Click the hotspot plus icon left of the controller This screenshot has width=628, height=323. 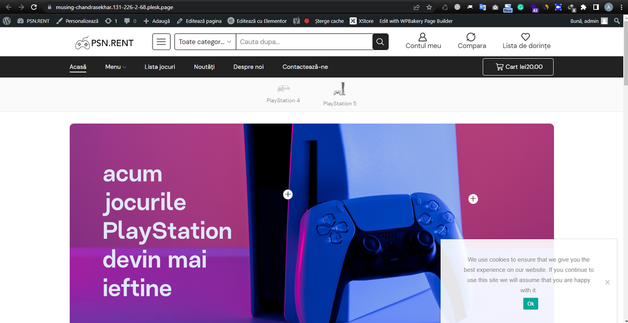coord(288,195)
